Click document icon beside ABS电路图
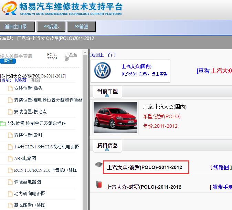 click(x=10, y=158)
